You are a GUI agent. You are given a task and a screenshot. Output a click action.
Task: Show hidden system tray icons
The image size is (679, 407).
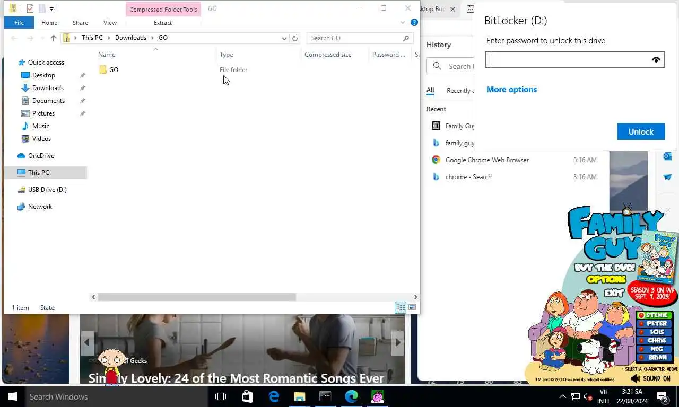563,396
